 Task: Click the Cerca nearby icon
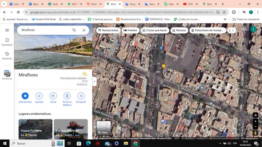(x=53, y=96)
